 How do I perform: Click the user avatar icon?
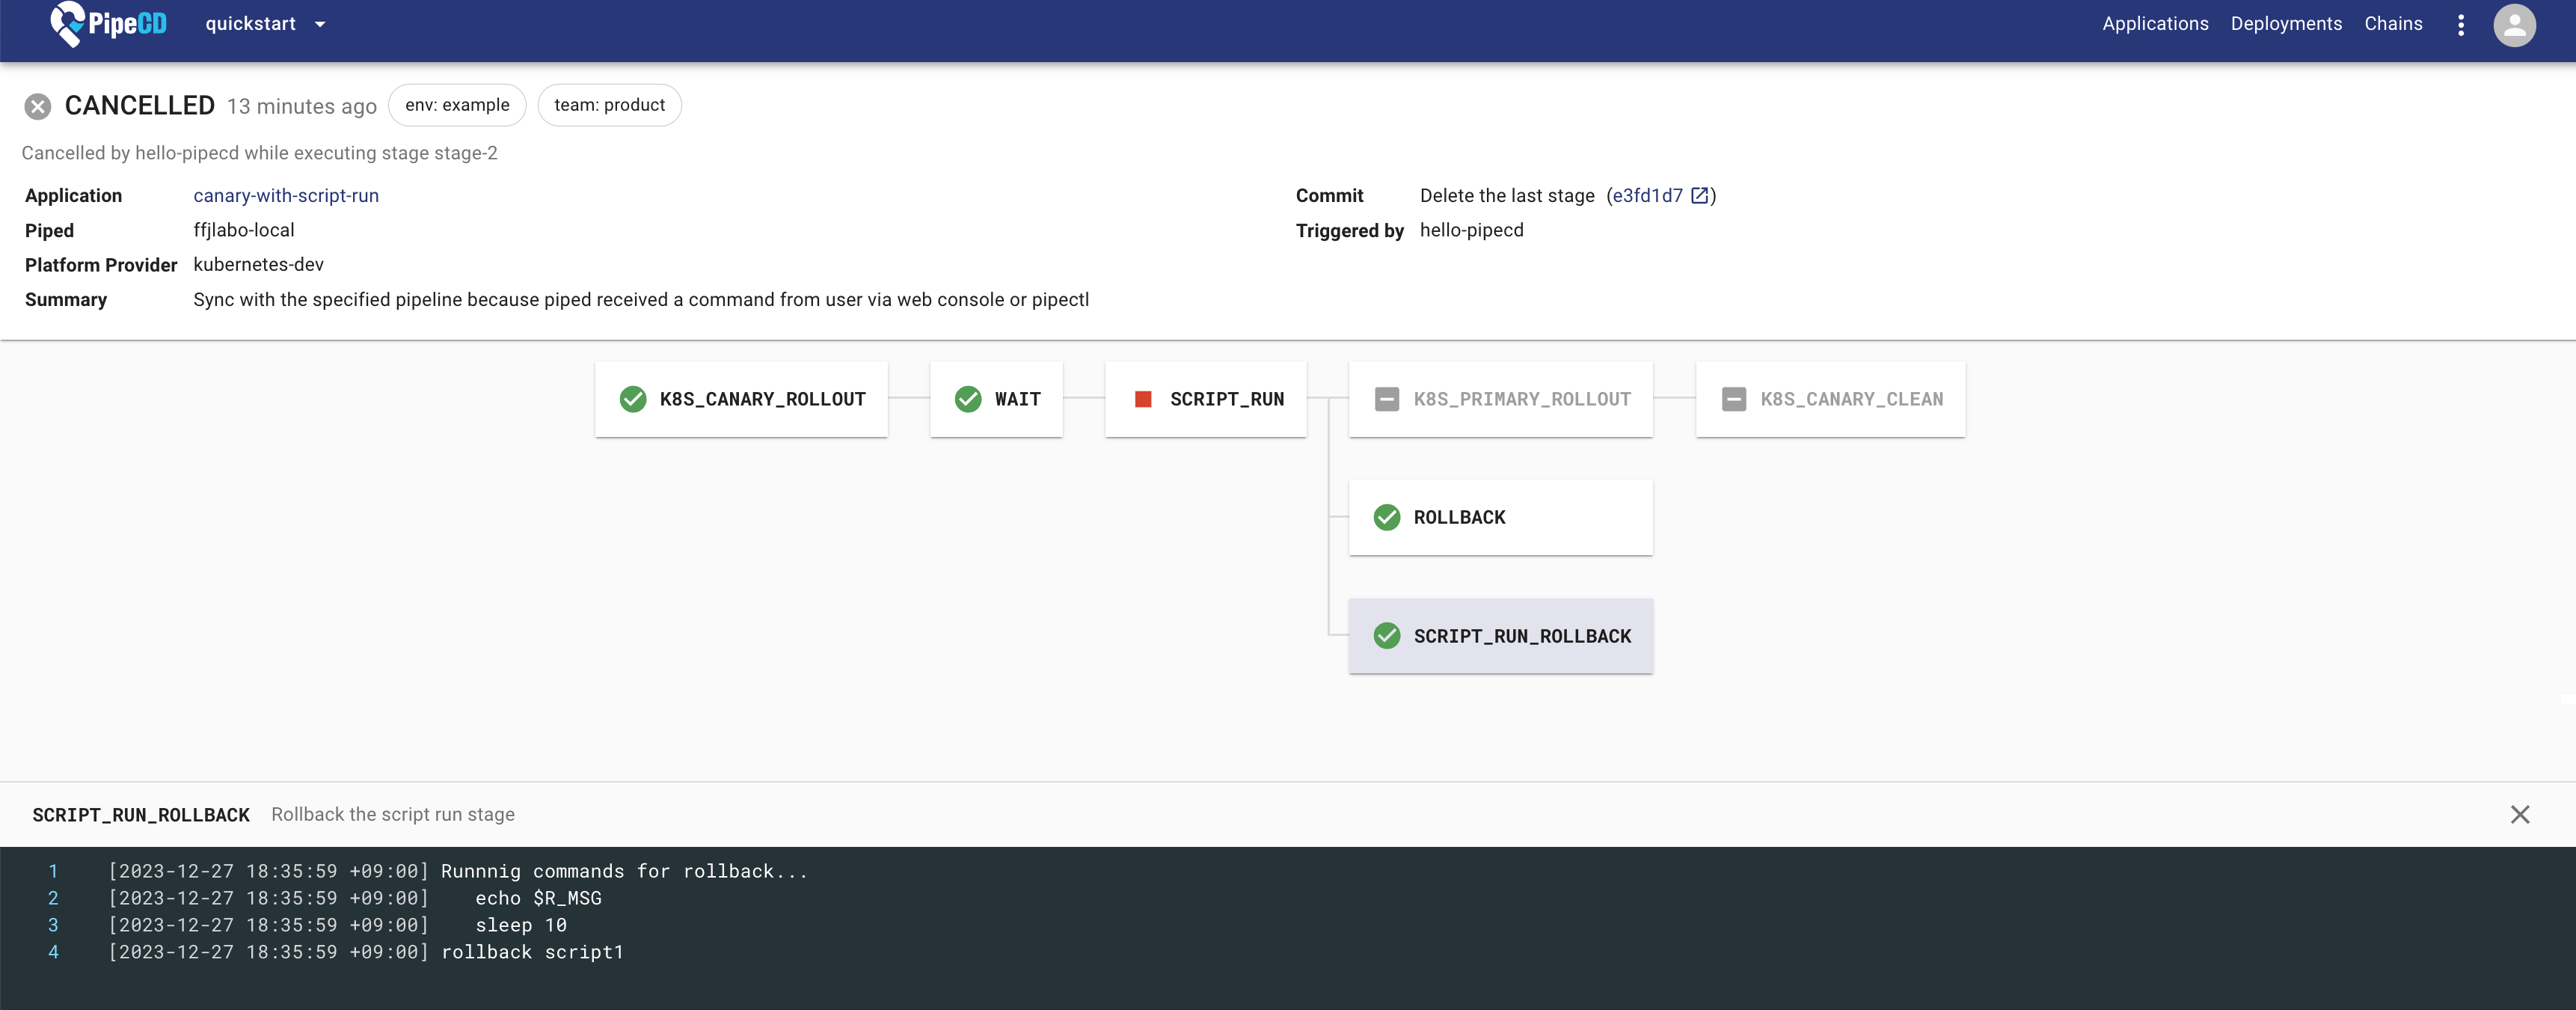click(2513, 25)
